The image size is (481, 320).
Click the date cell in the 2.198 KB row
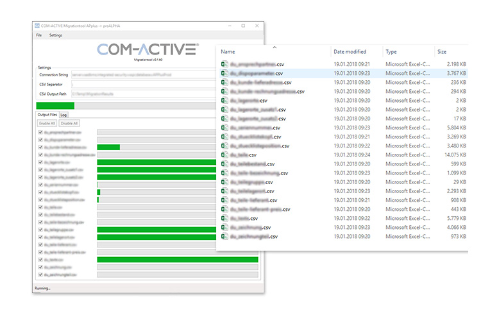click(x=352, y=64)
